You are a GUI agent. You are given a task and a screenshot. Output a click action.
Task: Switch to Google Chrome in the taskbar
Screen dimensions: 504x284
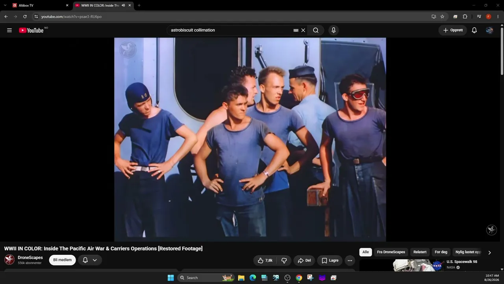pos(299,278)
